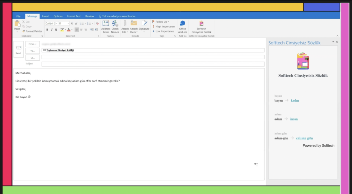
Task: Click the Cc... button
Action: tap(32, 58)
